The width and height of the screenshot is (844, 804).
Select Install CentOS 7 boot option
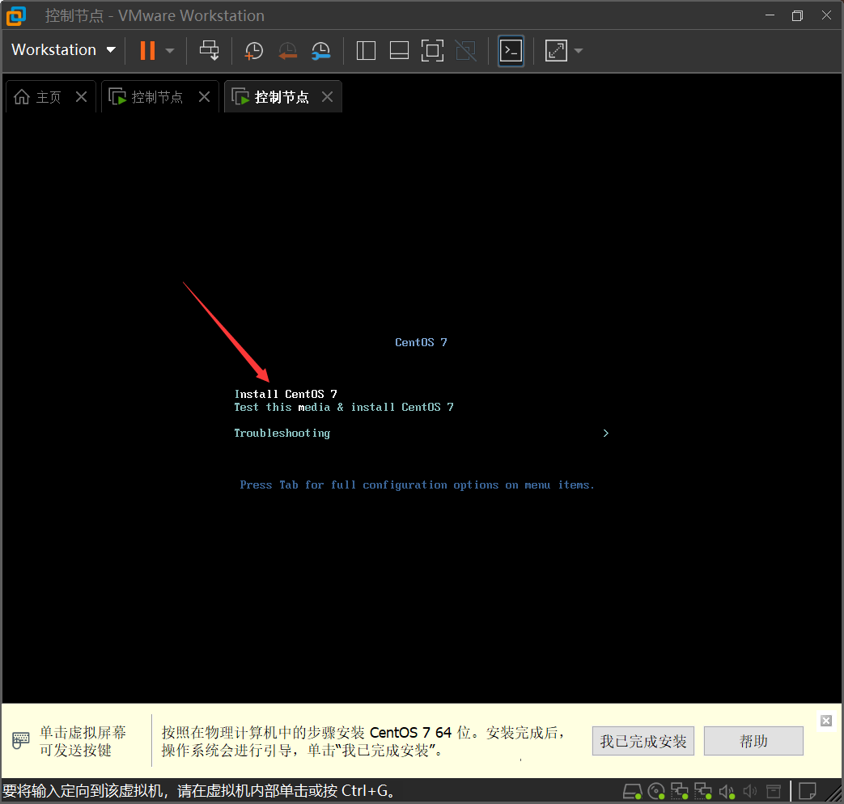tap(286, 394)
